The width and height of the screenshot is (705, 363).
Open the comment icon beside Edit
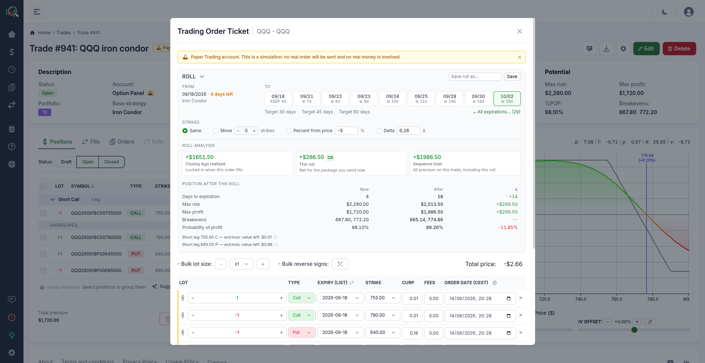[x=590, y=49]
